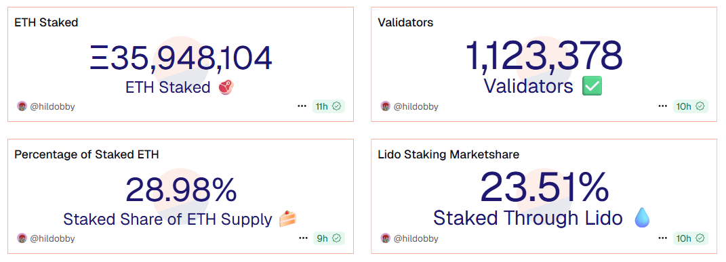
Task: Open the @hildobby link under ETH Staked
Action: point(52,106)
